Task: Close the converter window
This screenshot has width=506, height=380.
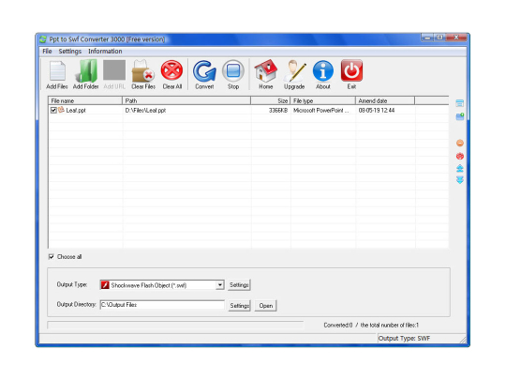Action: tap(456, 38)
